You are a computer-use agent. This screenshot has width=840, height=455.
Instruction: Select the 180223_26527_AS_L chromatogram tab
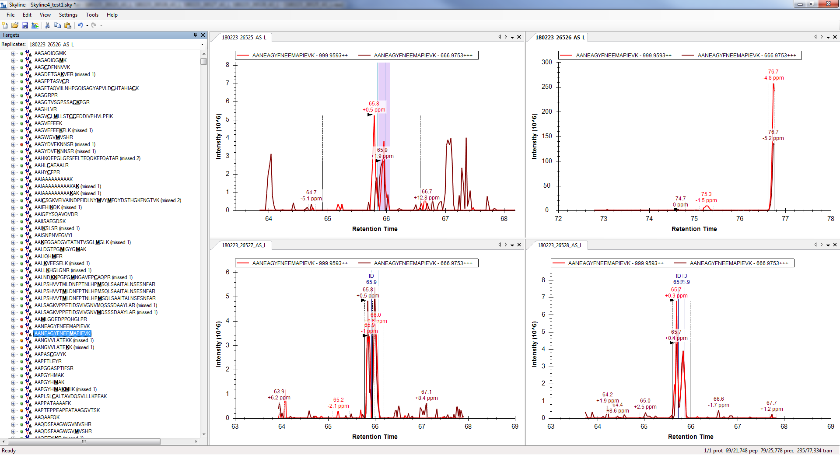(x=244, y=245)
